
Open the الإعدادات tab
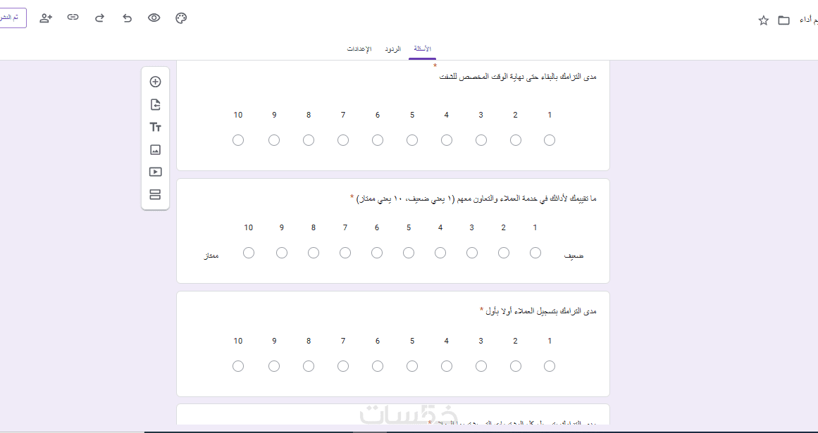(359, 49)
